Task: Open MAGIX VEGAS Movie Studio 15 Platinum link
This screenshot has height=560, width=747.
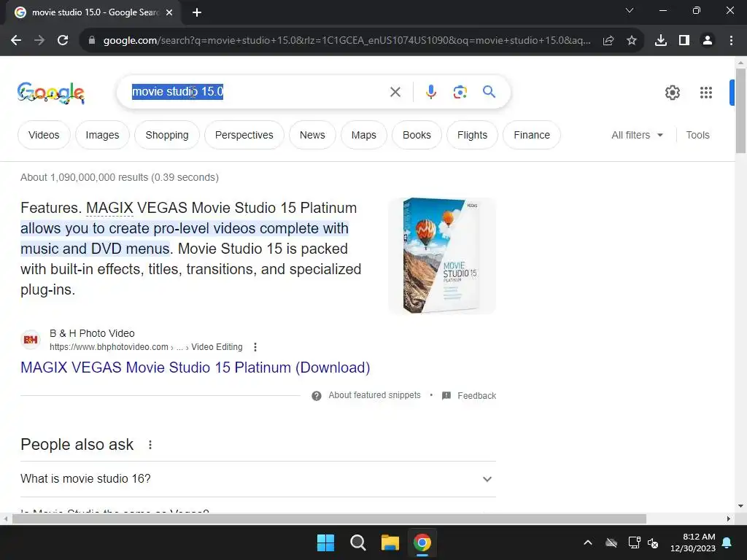Action: click(196, 367)
